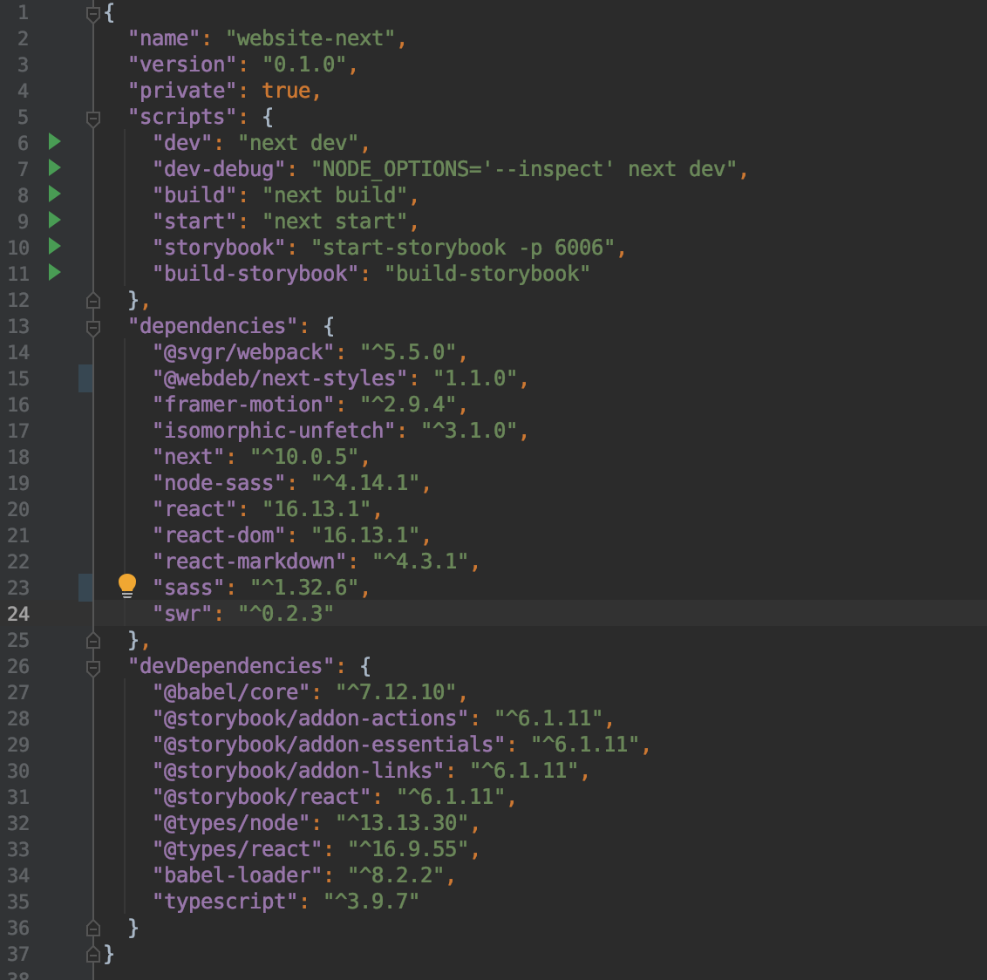Click the change marker beside line 15
Image resolution: width=987 pixels, height=980 pixels.
(85, 378)
